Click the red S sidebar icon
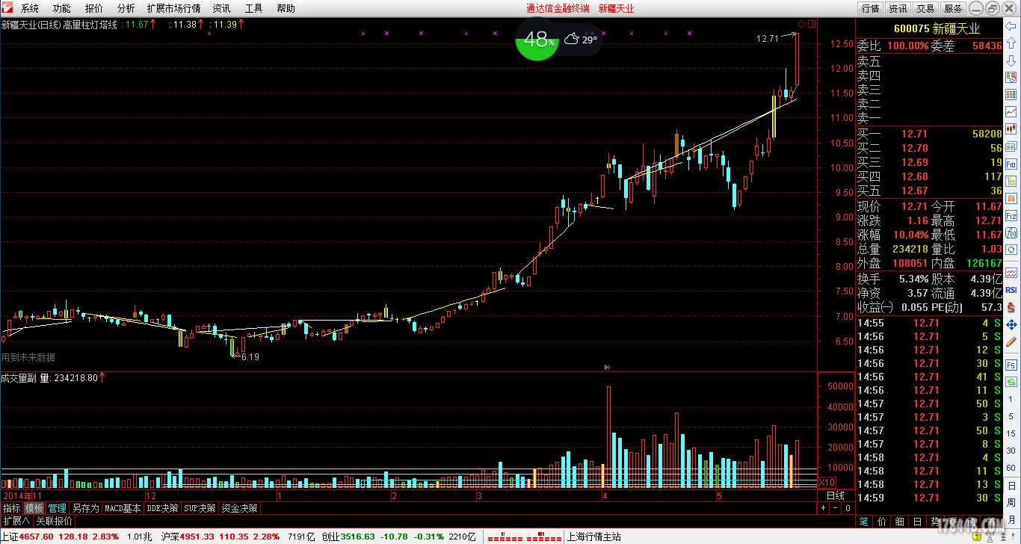1021x544 pixels. click(1011, 308)
